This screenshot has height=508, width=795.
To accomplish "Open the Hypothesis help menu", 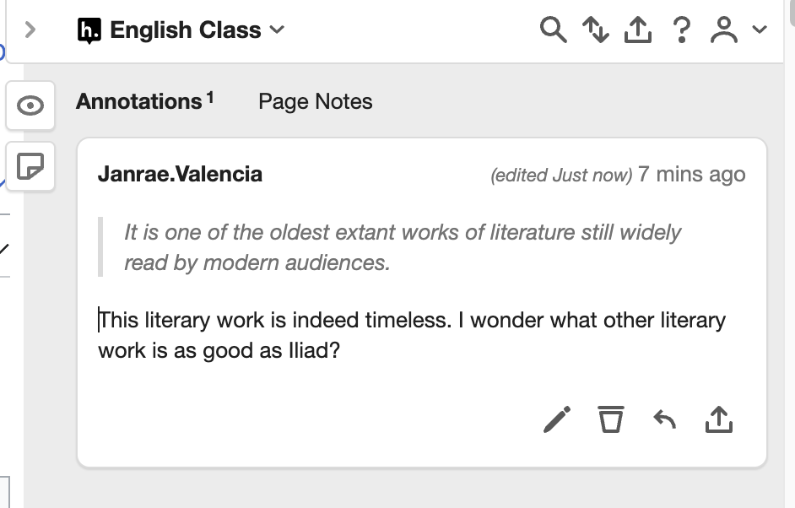I will coord(681,30).
